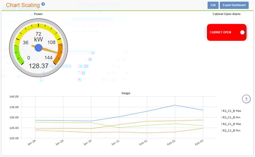The image size is (255, 157).
Task: Click the 72 kW gauge label
Action: pos(39,36)
